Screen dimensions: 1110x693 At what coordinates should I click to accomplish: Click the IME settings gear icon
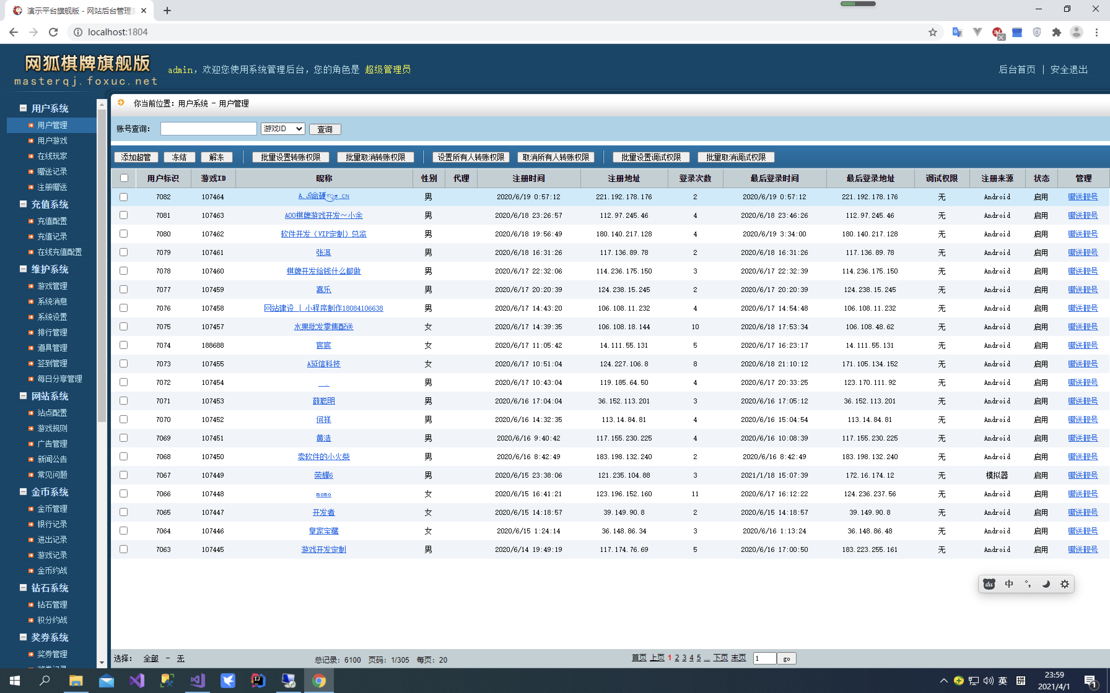point(1064,584)
